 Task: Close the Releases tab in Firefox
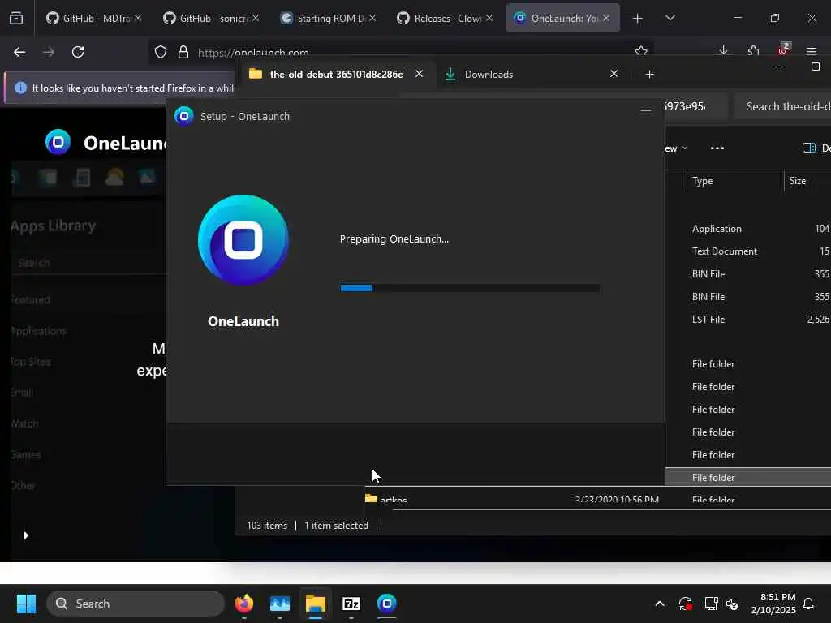click(489, 18)
